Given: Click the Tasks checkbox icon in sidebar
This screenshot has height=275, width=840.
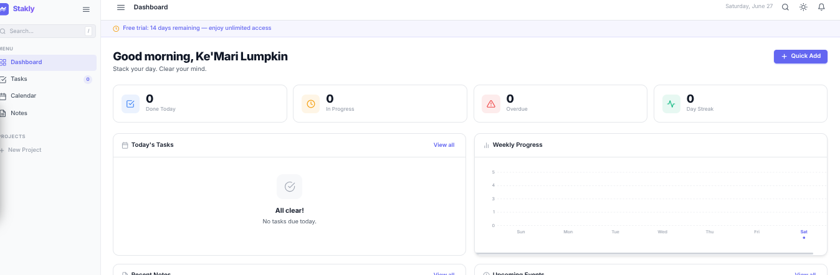Looking at the screenshot, I should [x=3, y=79].
